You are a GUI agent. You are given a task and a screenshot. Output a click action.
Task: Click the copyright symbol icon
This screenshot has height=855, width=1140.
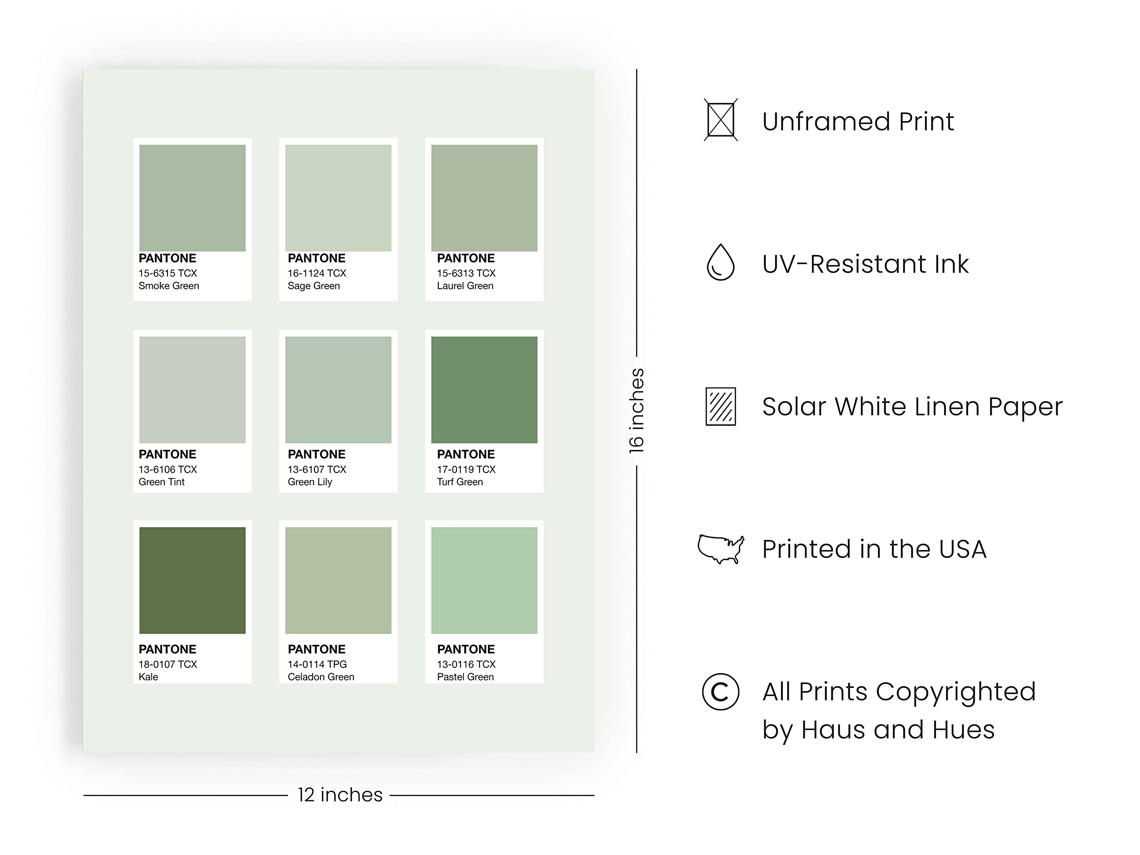click(x=721, y=692)
